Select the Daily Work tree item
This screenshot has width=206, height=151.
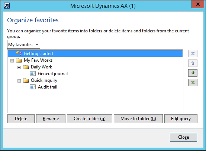pos(42,67)
